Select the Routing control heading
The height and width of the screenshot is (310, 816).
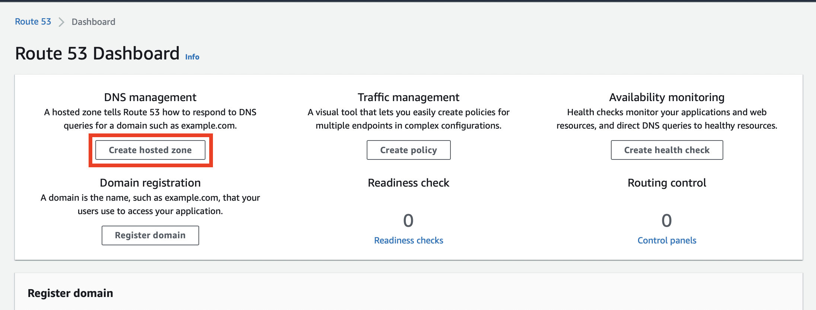[667, 183]
